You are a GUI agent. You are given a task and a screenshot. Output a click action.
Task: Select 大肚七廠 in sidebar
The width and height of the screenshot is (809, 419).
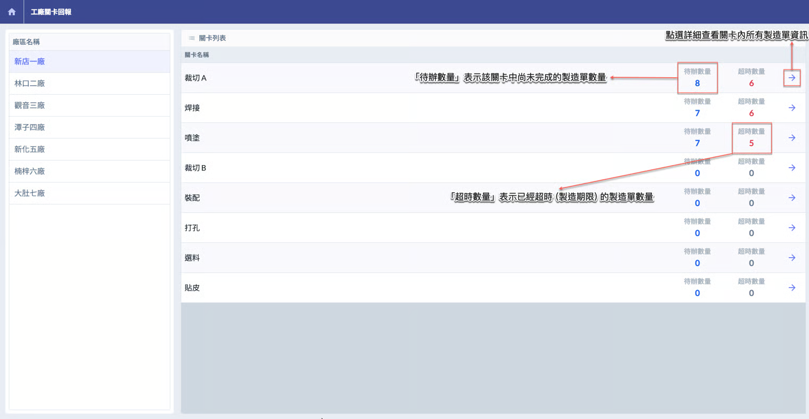[30, 193]
